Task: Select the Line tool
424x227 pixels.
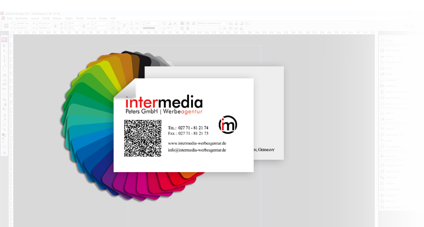Action: click(4, 71)
